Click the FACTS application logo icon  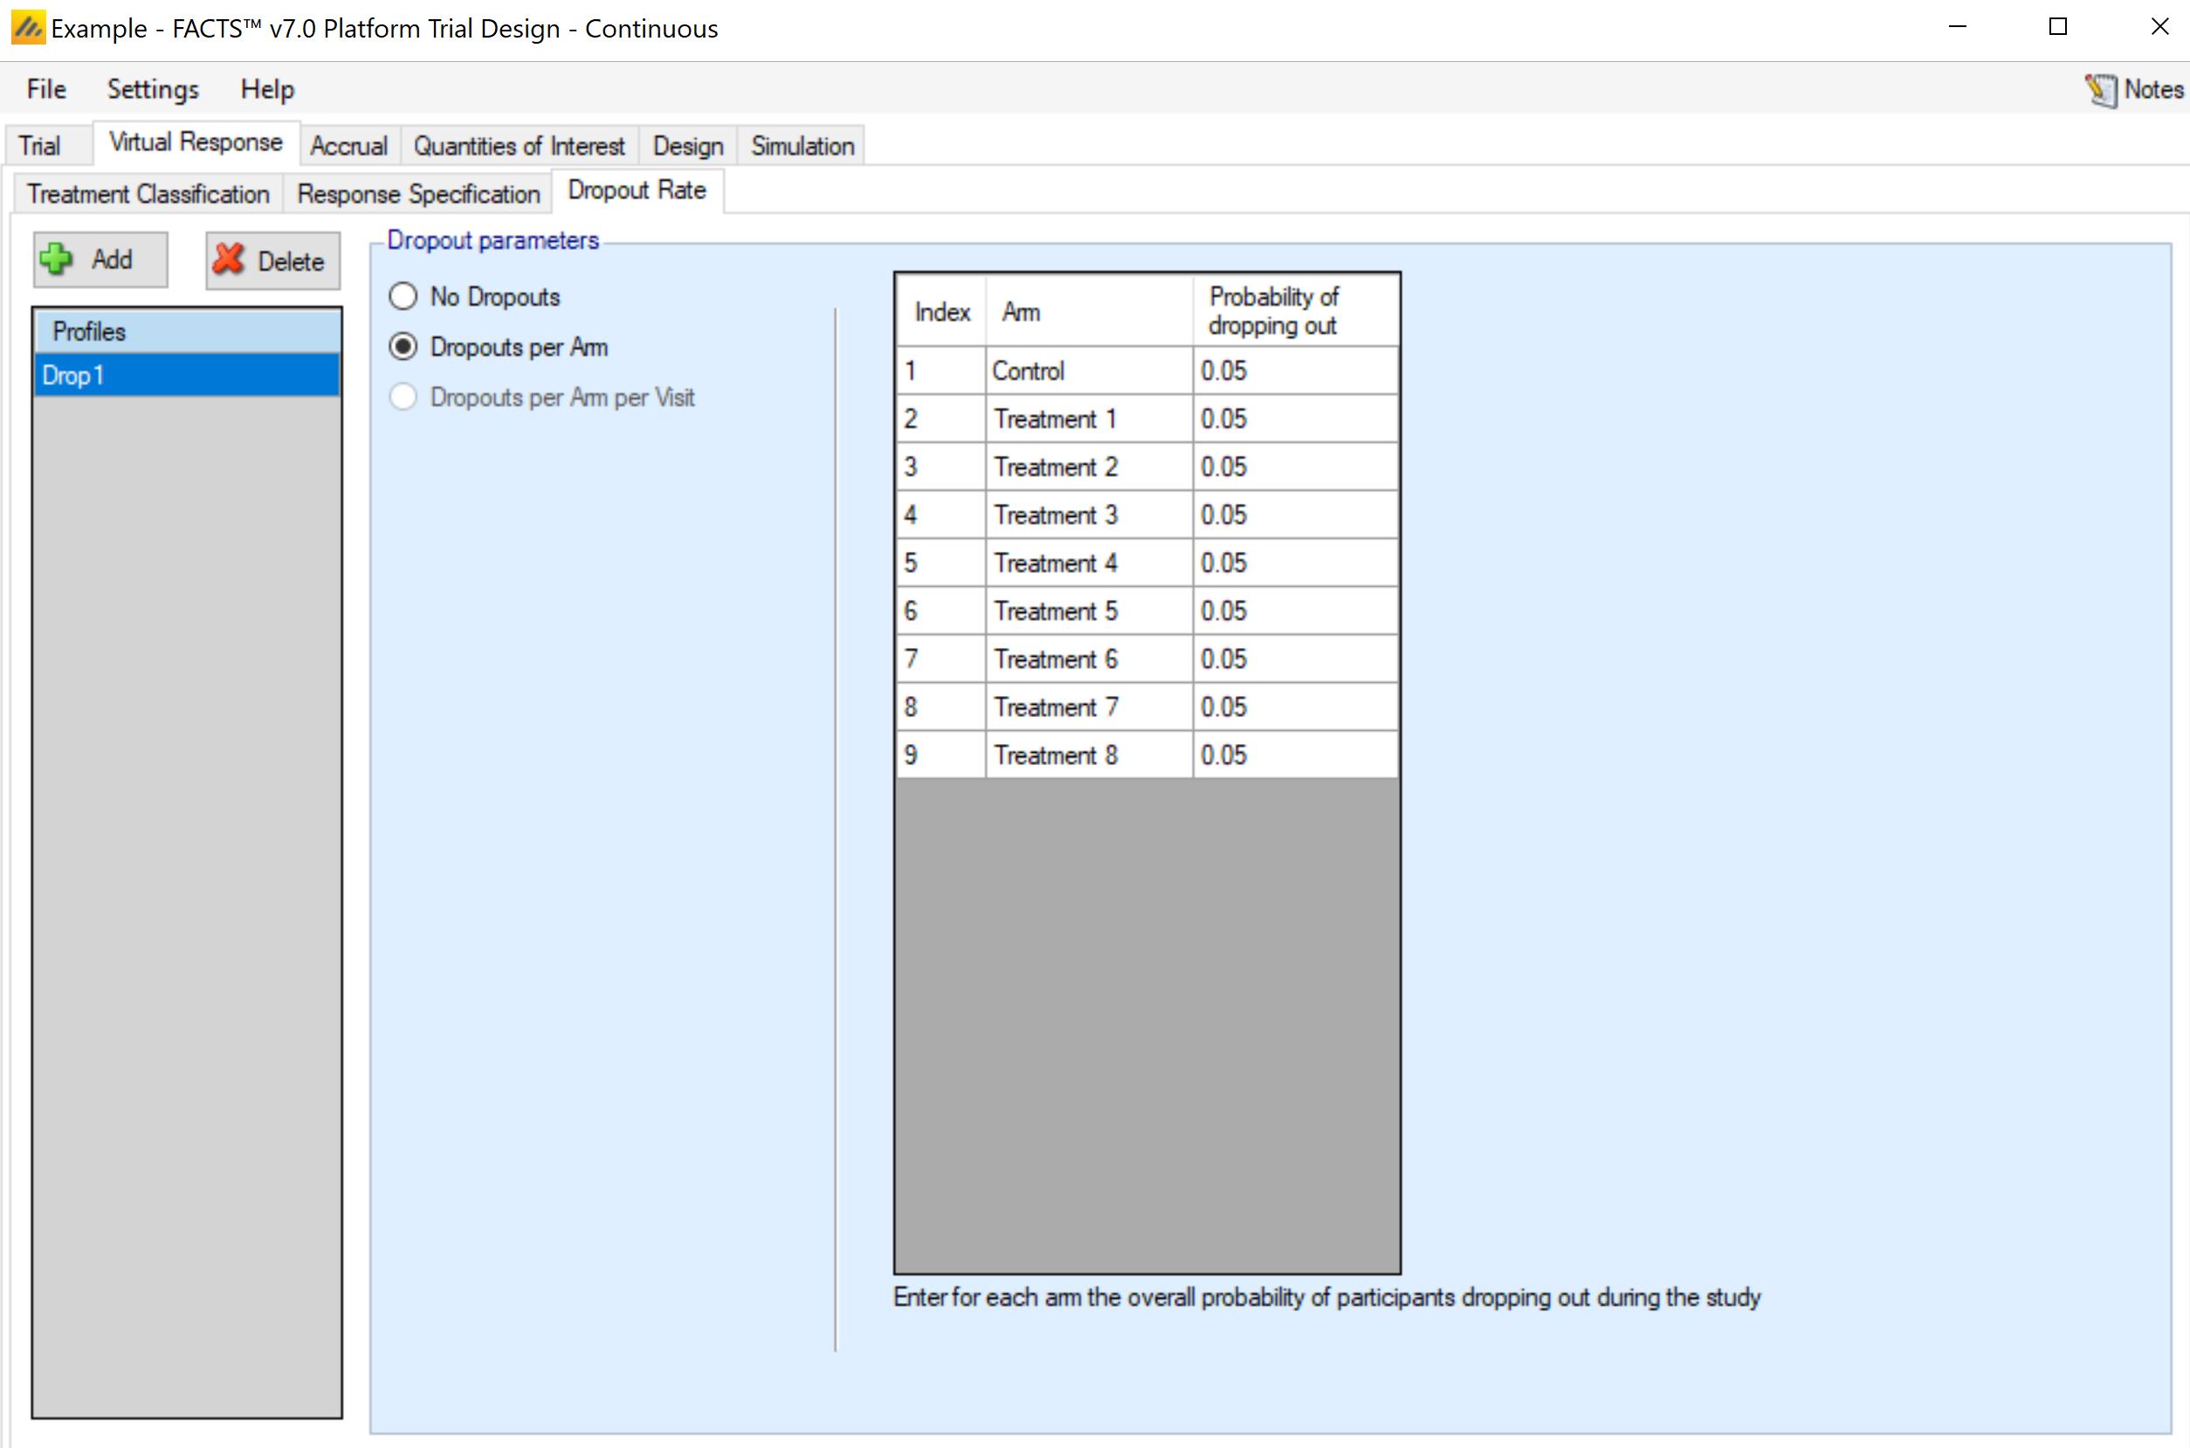coord(27,28)
